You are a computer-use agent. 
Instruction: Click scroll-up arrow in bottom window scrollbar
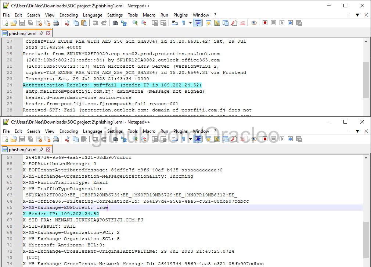366,158
